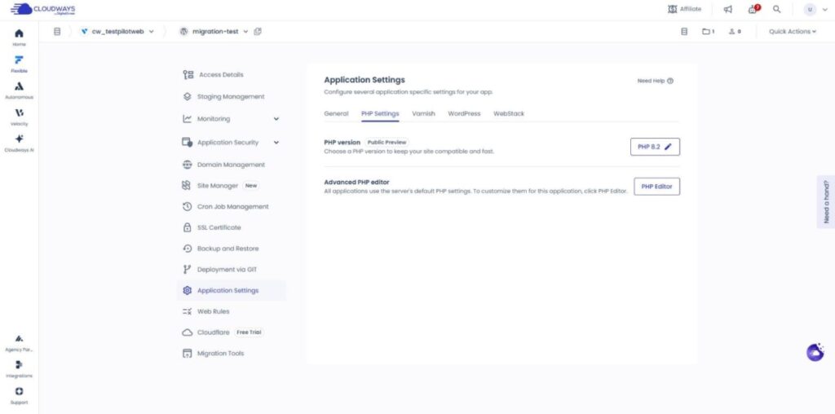The image size is (835, 414).
Task: Open Staging Management
Action: [x=231, y=97]
